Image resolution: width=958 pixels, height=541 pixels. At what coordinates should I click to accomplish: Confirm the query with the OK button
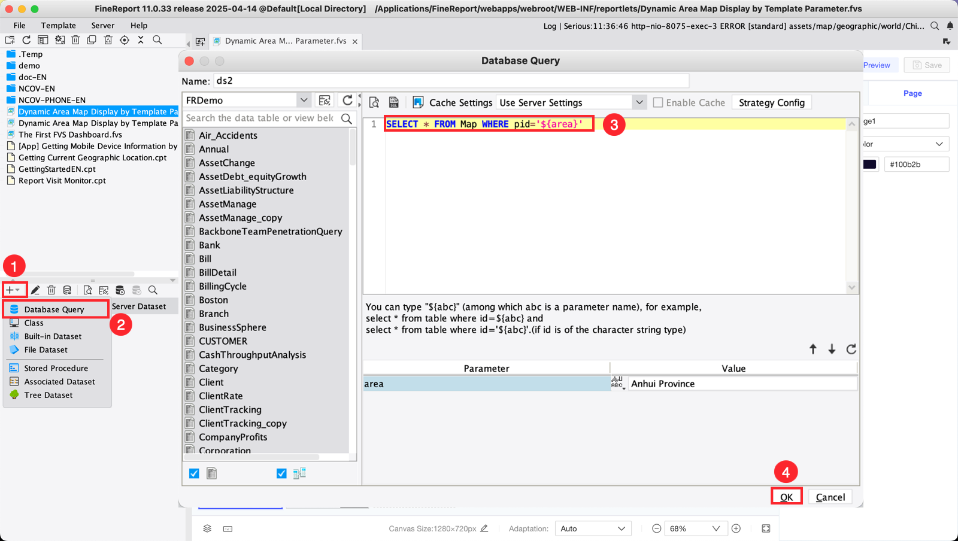787,497
